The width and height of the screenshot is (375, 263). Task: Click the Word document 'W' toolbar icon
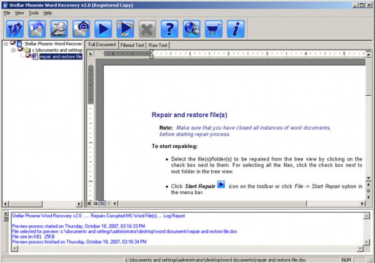(x=15, y=29)
